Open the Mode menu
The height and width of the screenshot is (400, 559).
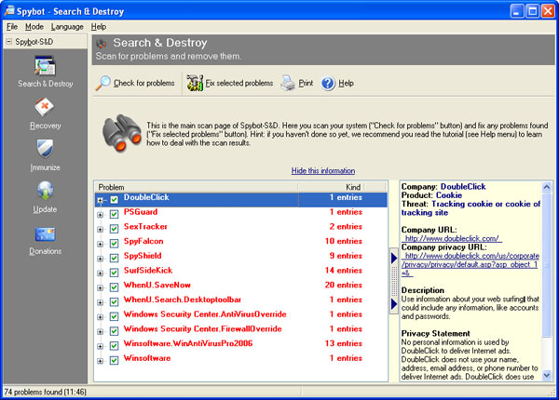pos(34,27)
